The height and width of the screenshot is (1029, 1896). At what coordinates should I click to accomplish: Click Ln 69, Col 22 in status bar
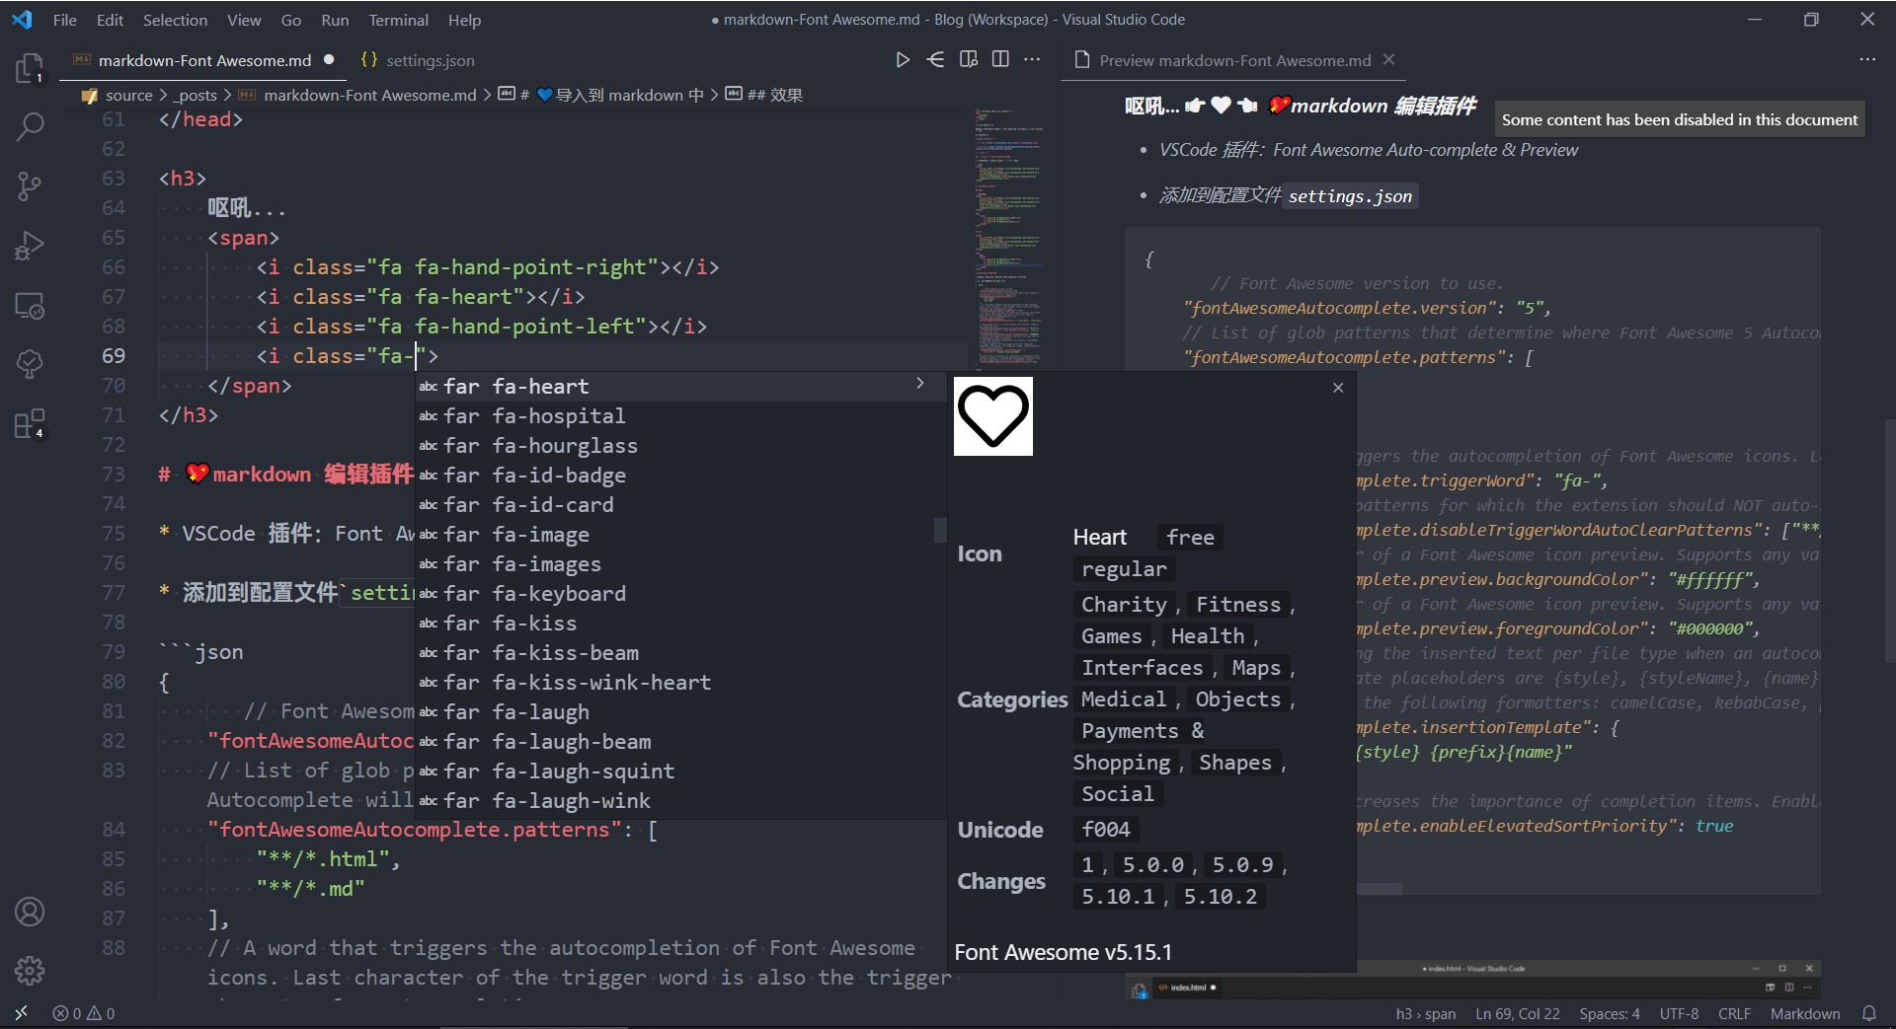pyautogui.click(x=1518, y=1013)
